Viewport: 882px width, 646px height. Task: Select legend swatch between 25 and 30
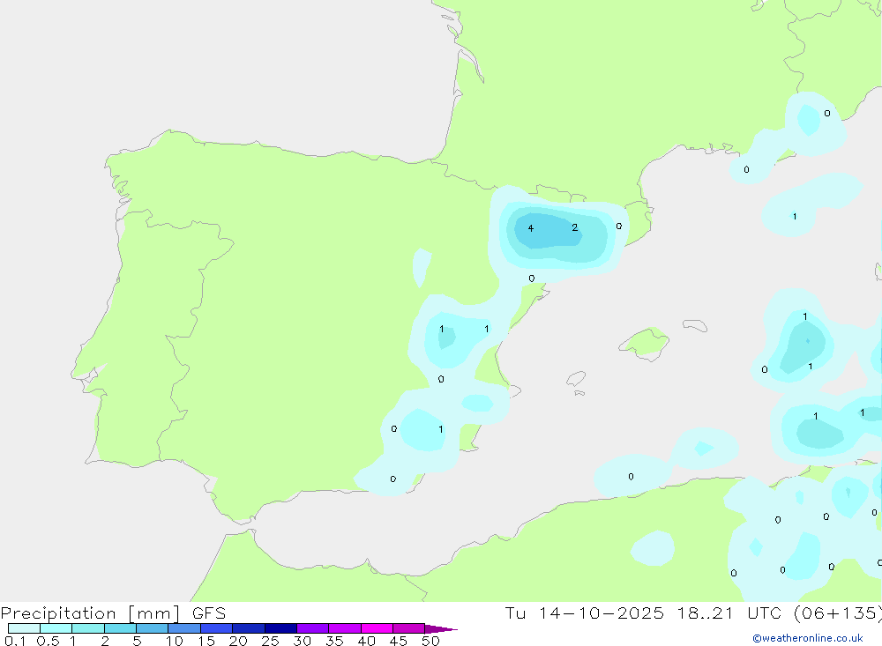280,628
